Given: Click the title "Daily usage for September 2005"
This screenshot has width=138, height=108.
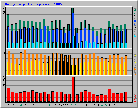Looking at the screenshot, I should point(33,4).
